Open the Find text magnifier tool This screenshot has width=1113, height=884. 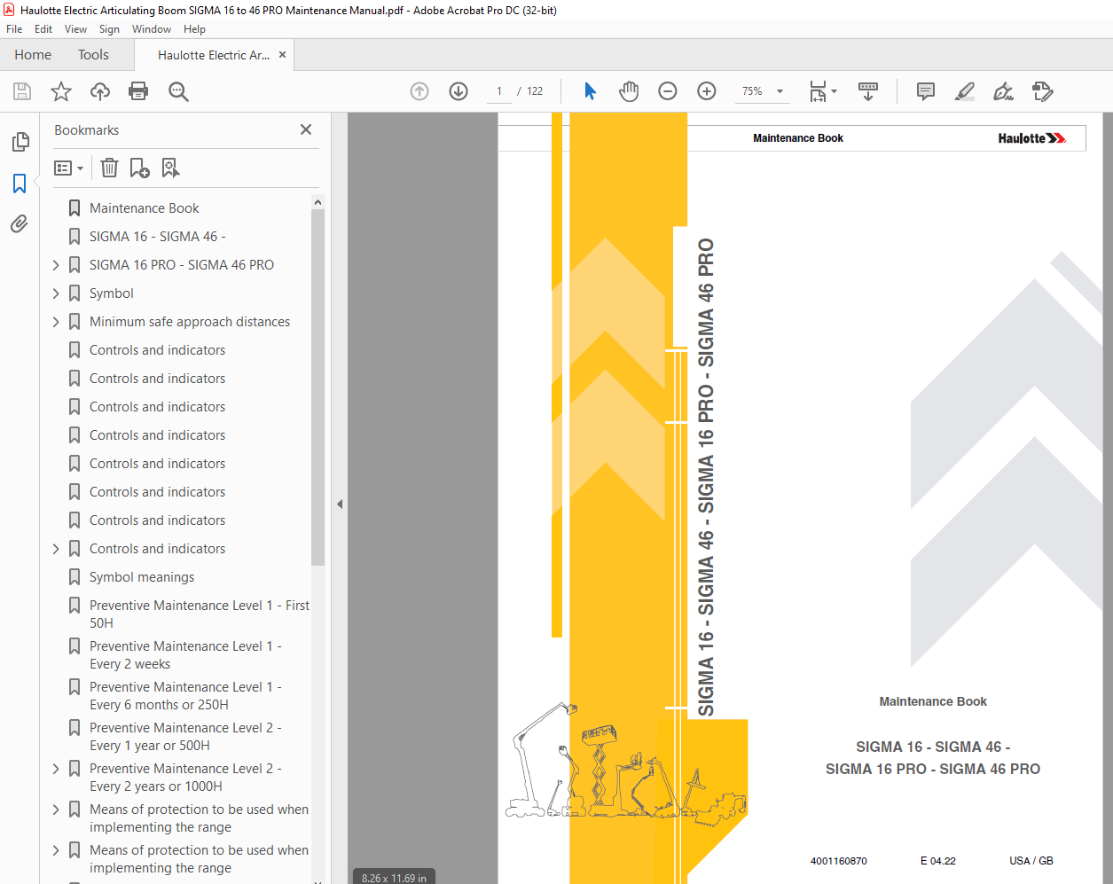click(x=178, y=91)
